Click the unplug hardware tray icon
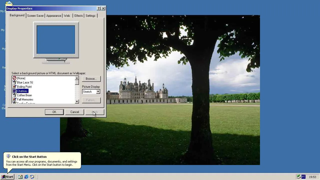320x180 pixels. 298,177
